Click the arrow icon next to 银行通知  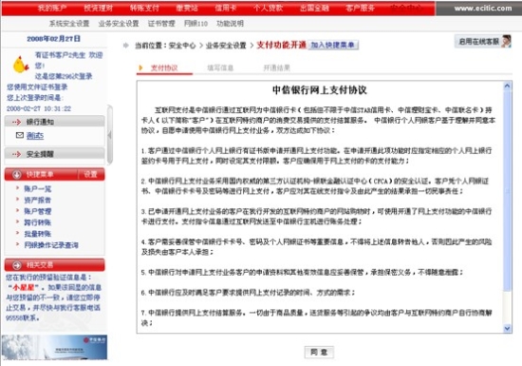[16, 122]
